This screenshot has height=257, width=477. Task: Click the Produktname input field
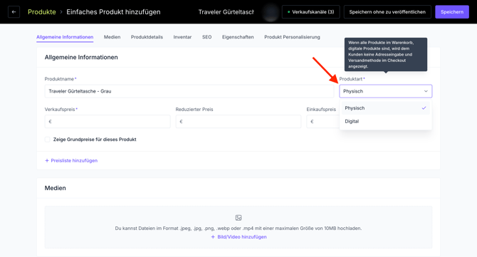[x=189, y=91]
